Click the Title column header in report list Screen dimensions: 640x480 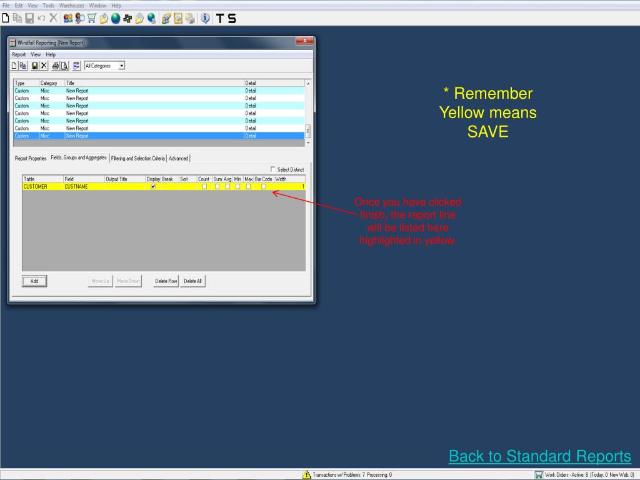(x=154, y=83)
